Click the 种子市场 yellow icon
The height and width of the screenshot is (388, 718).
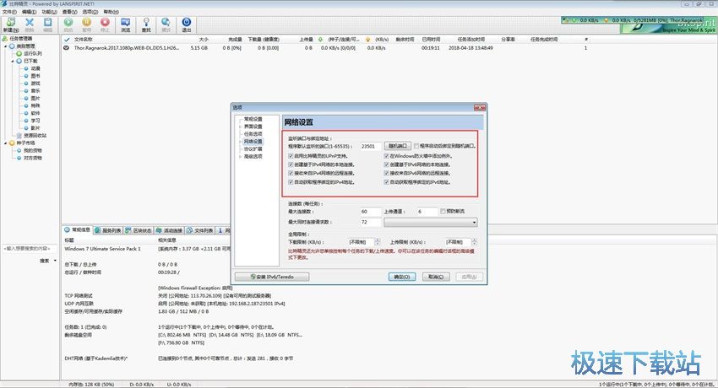pos(12,143)
